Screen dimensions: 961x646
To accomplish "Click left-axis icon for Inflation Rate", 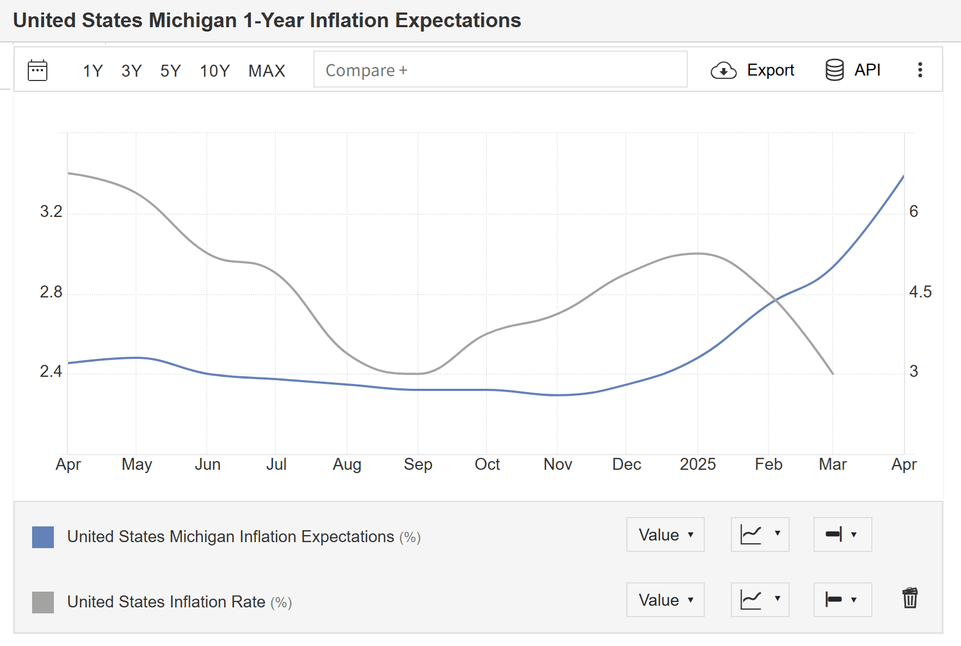I will click(x=834, y=600).
